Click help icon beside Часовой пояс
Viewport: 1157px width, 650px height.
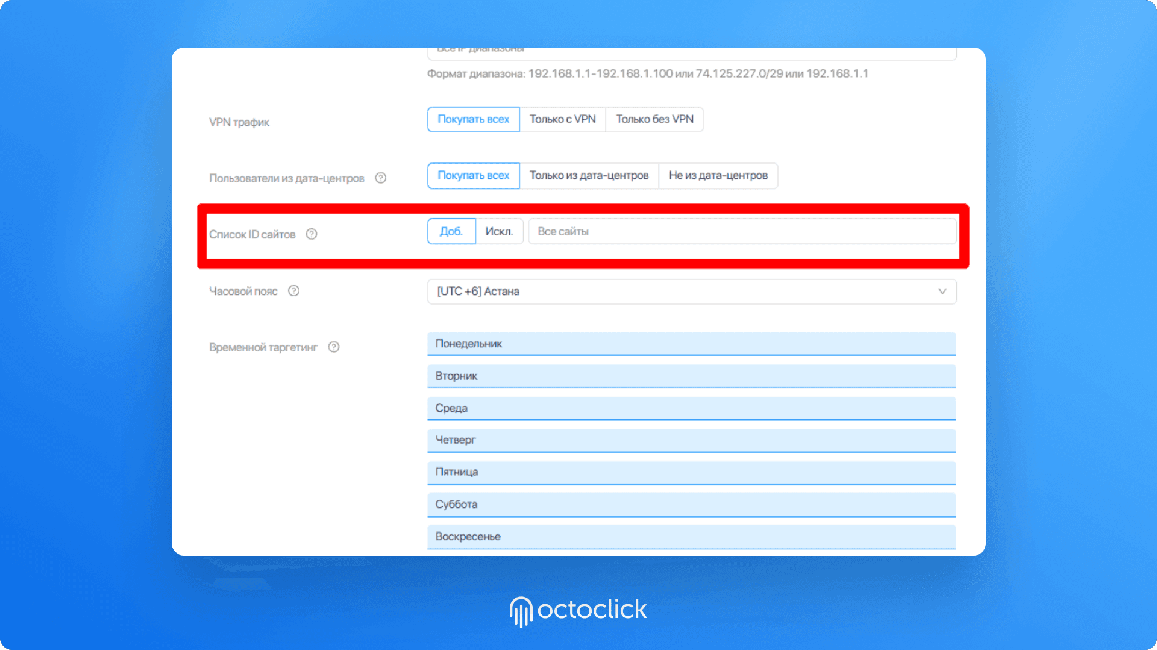pos(293,291)
